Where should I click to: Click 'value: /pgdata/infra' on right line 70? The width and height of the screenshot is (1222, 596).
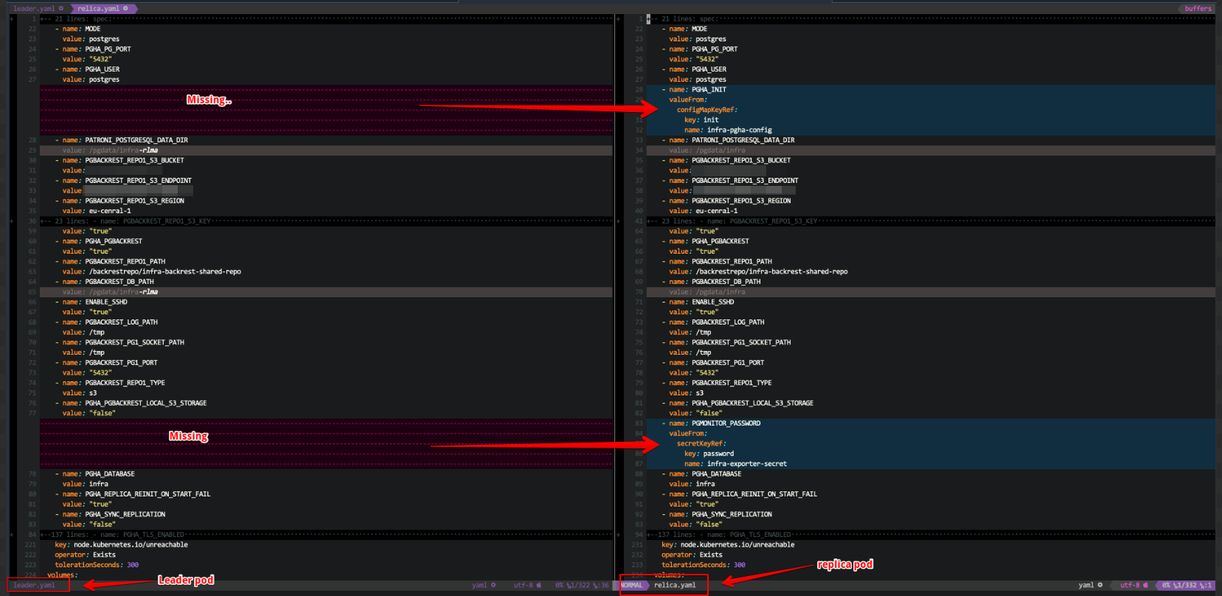click(707, 292)
